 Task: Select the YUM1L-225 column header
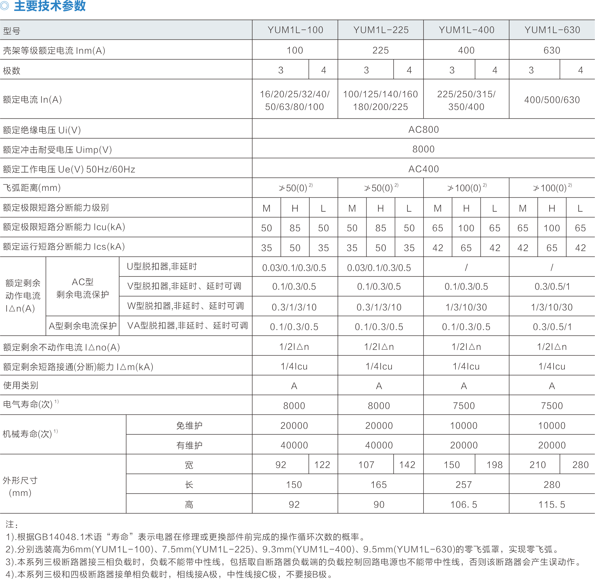pos(381,30)
